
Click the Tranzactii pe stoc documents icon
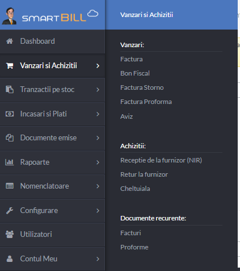10,89
